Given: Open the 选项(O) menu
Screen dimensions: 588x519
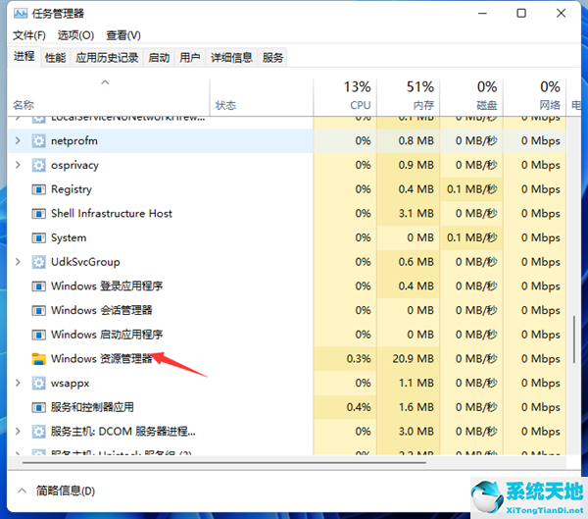Looking at the screenshot, I should click(x=75, y=35).
